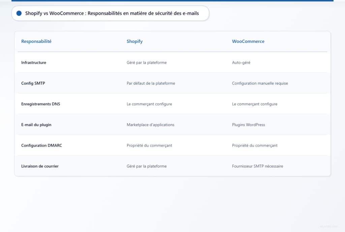Viewport: 345px width, 232px height.
Task: Click Géré par la plateforme in Livraison row
Action: (x=147, y=166)
